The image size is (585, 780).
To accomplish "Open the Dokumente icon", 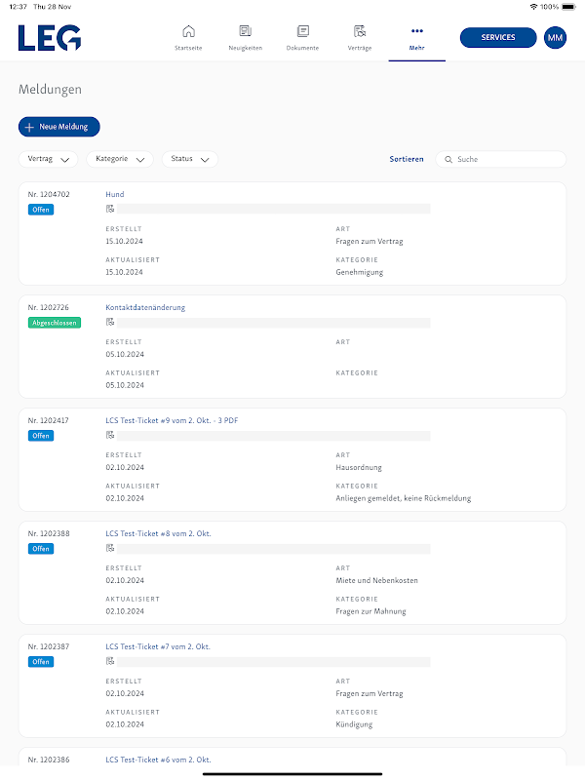I will pyautogui.click(x=302, y=31).
